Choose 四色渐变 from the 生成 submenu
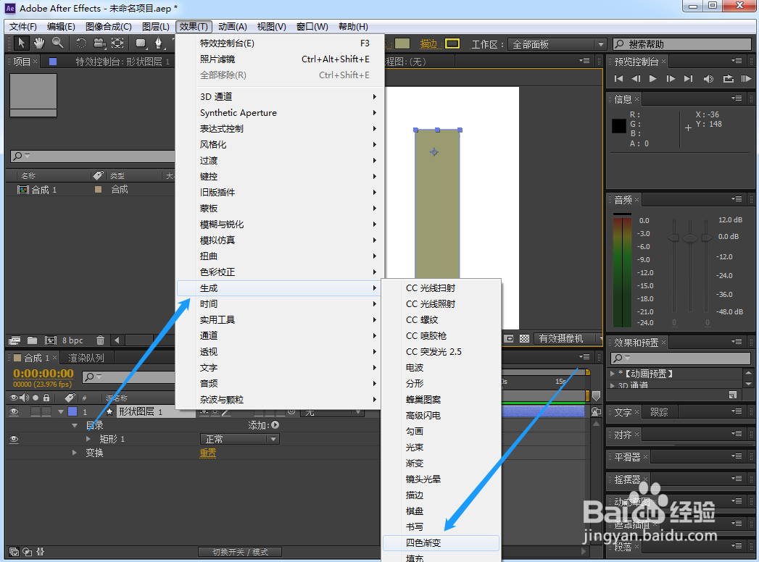 click(441, 542)
